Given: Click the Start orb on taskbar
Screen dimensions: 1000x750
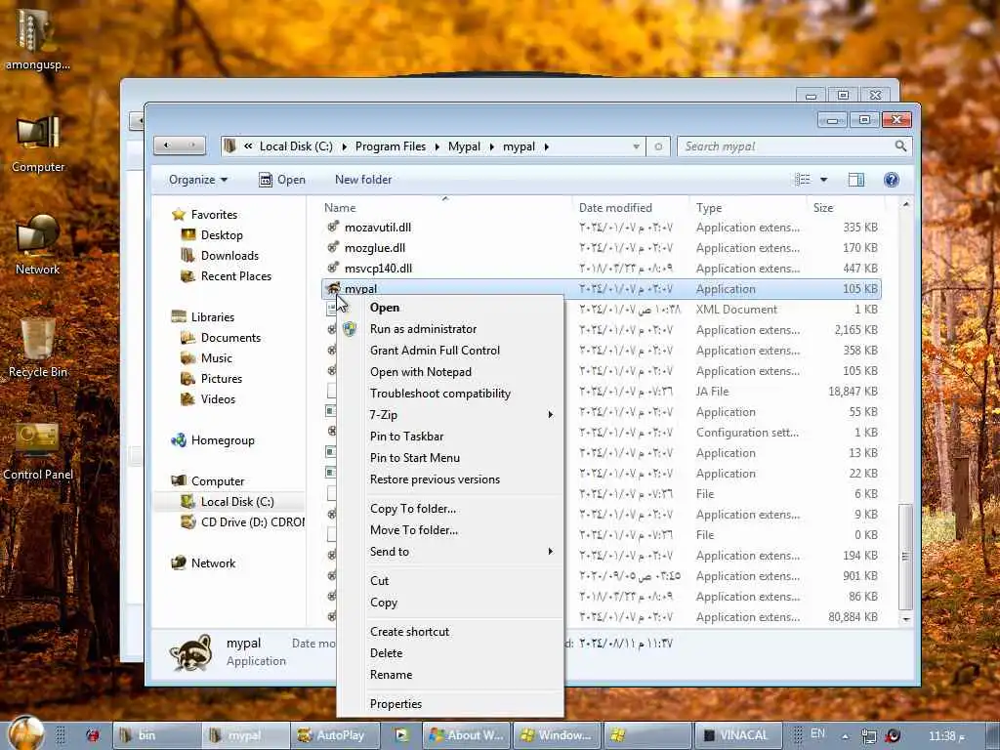Looking at the screenshot, I should click(x=26, y=733).
